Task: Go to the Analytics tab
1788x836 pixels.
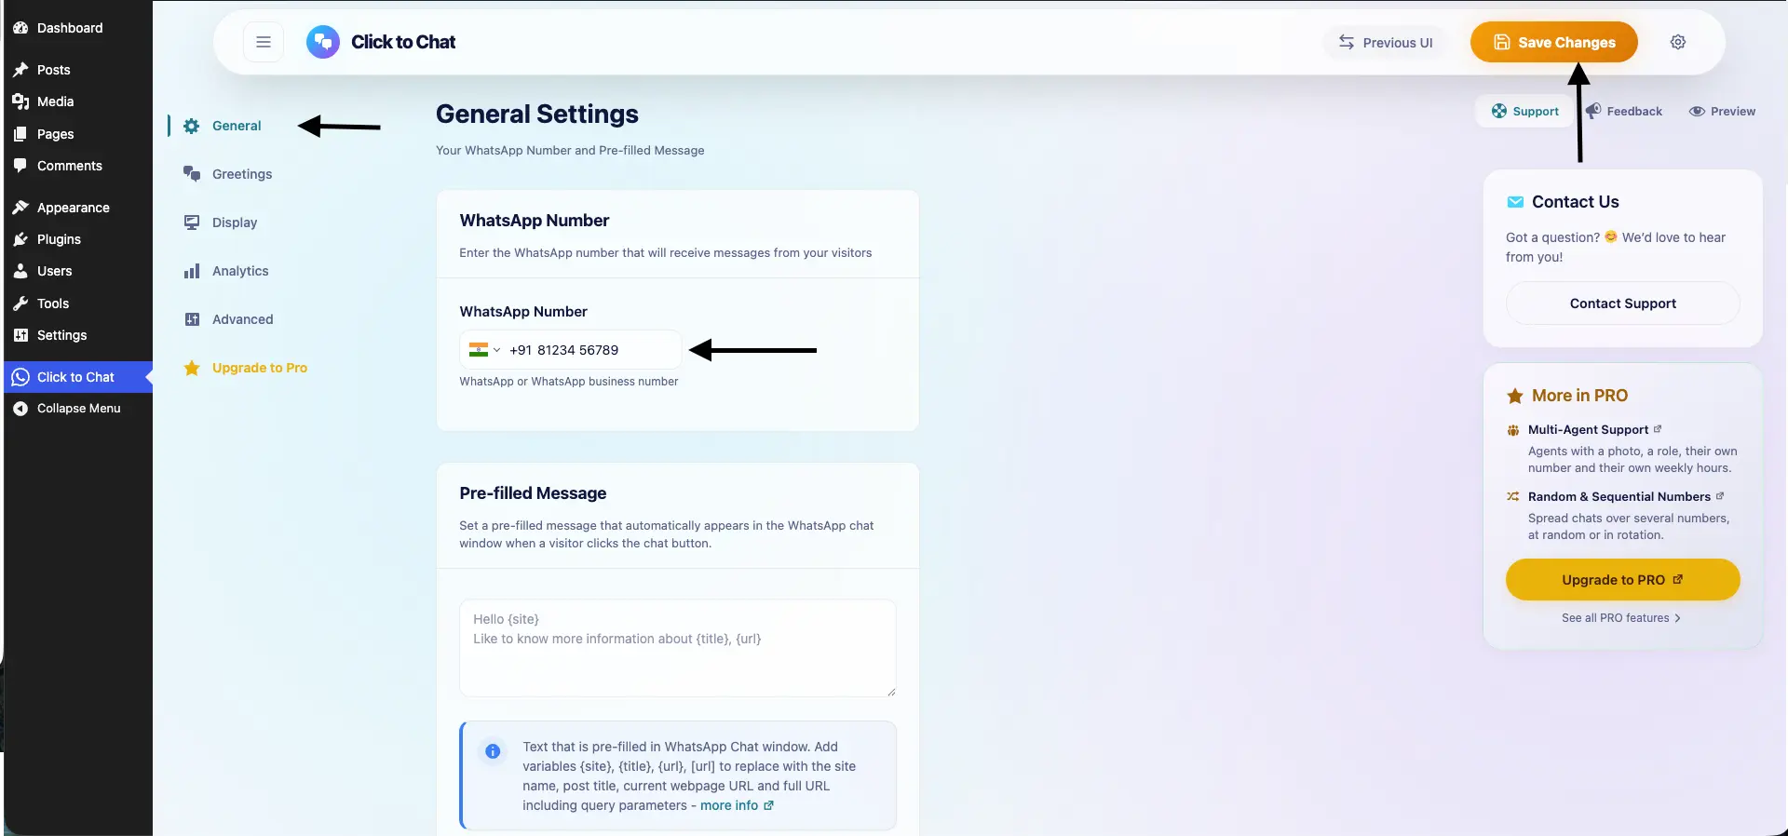Action: (x=240, y=271)
